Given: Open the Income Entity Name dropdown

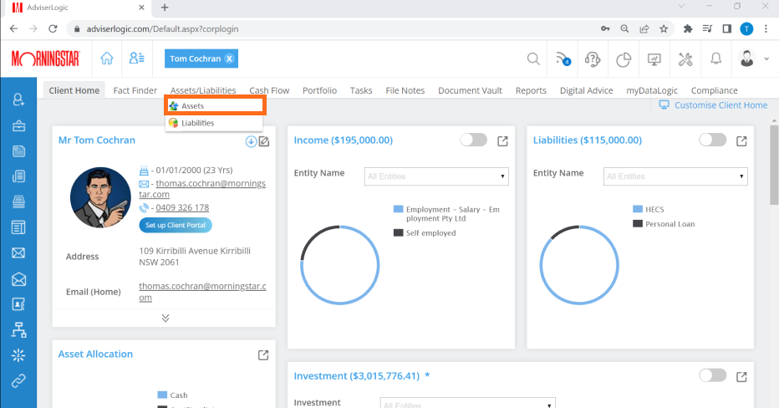Looking at the screenshot, I should (x=436, y=176).
